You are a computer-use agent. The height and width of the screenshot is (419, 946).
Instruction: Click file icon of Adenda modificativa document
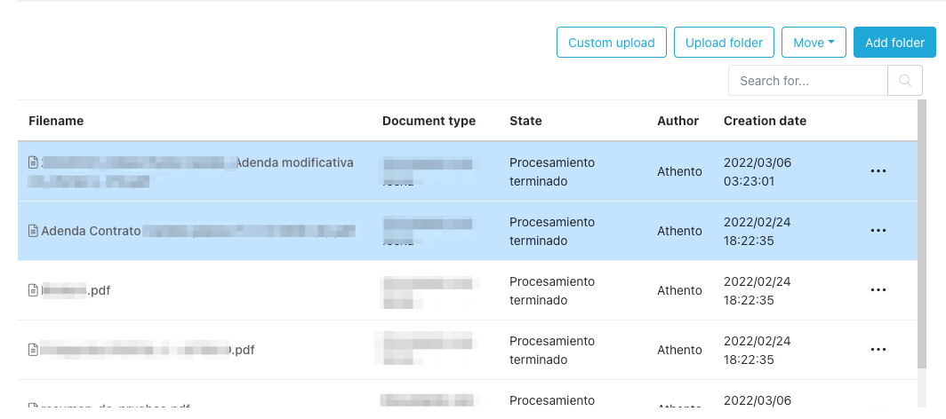34,162
